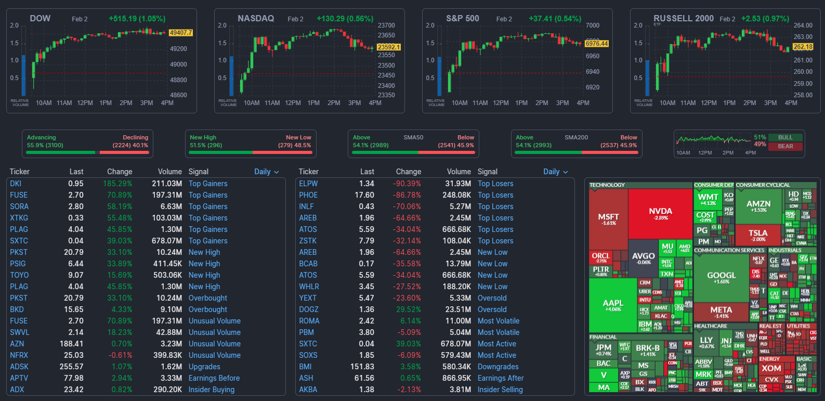The height and width of the screenshot is (401, 825).
Task: Open the DOGZ ticker link
Action: (309, 309)
